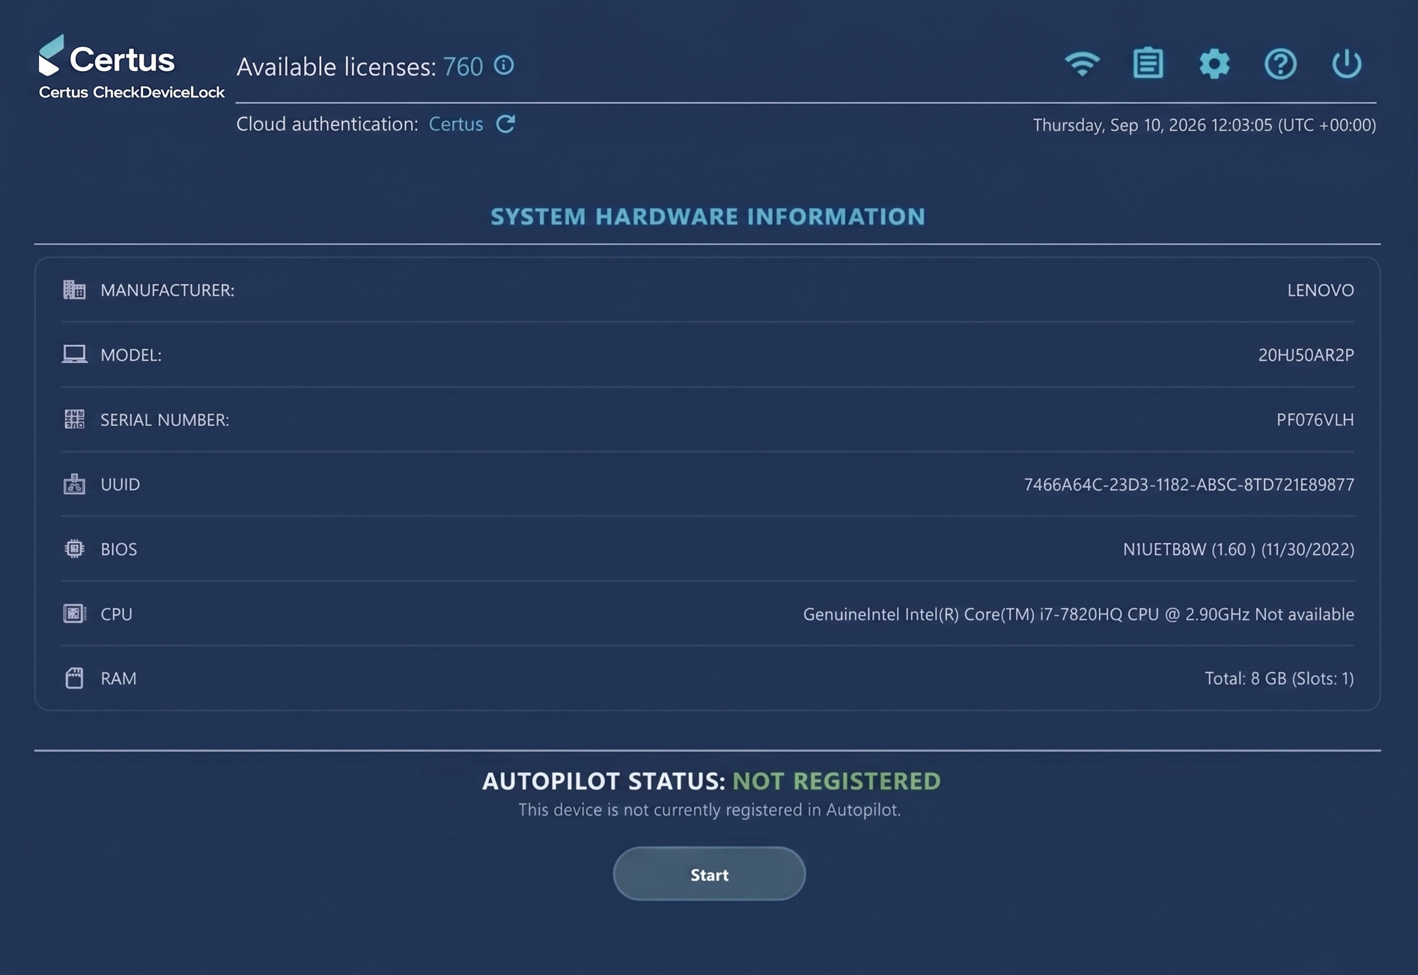This screenshot has height=975, width=1418.
Task: Click the Certus logo
Action: [x=106, y=55]
